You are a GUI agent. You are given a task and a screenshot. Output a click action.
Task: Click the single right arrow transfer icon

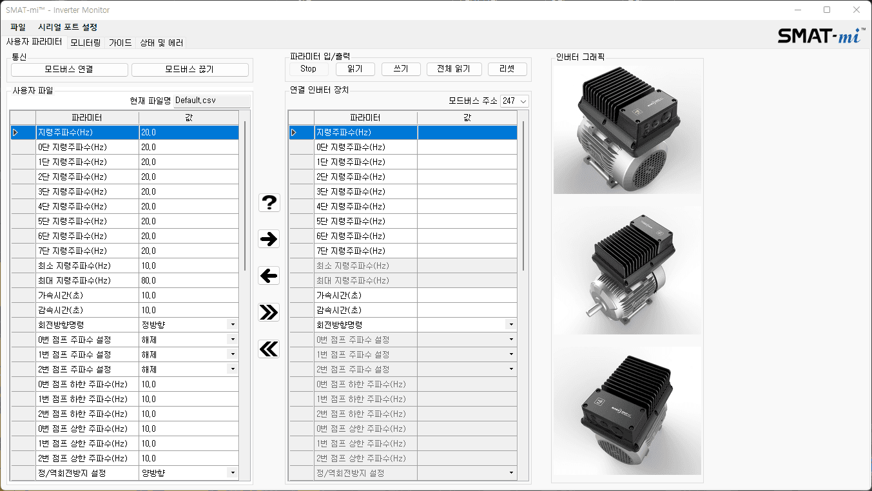point(269,239)
